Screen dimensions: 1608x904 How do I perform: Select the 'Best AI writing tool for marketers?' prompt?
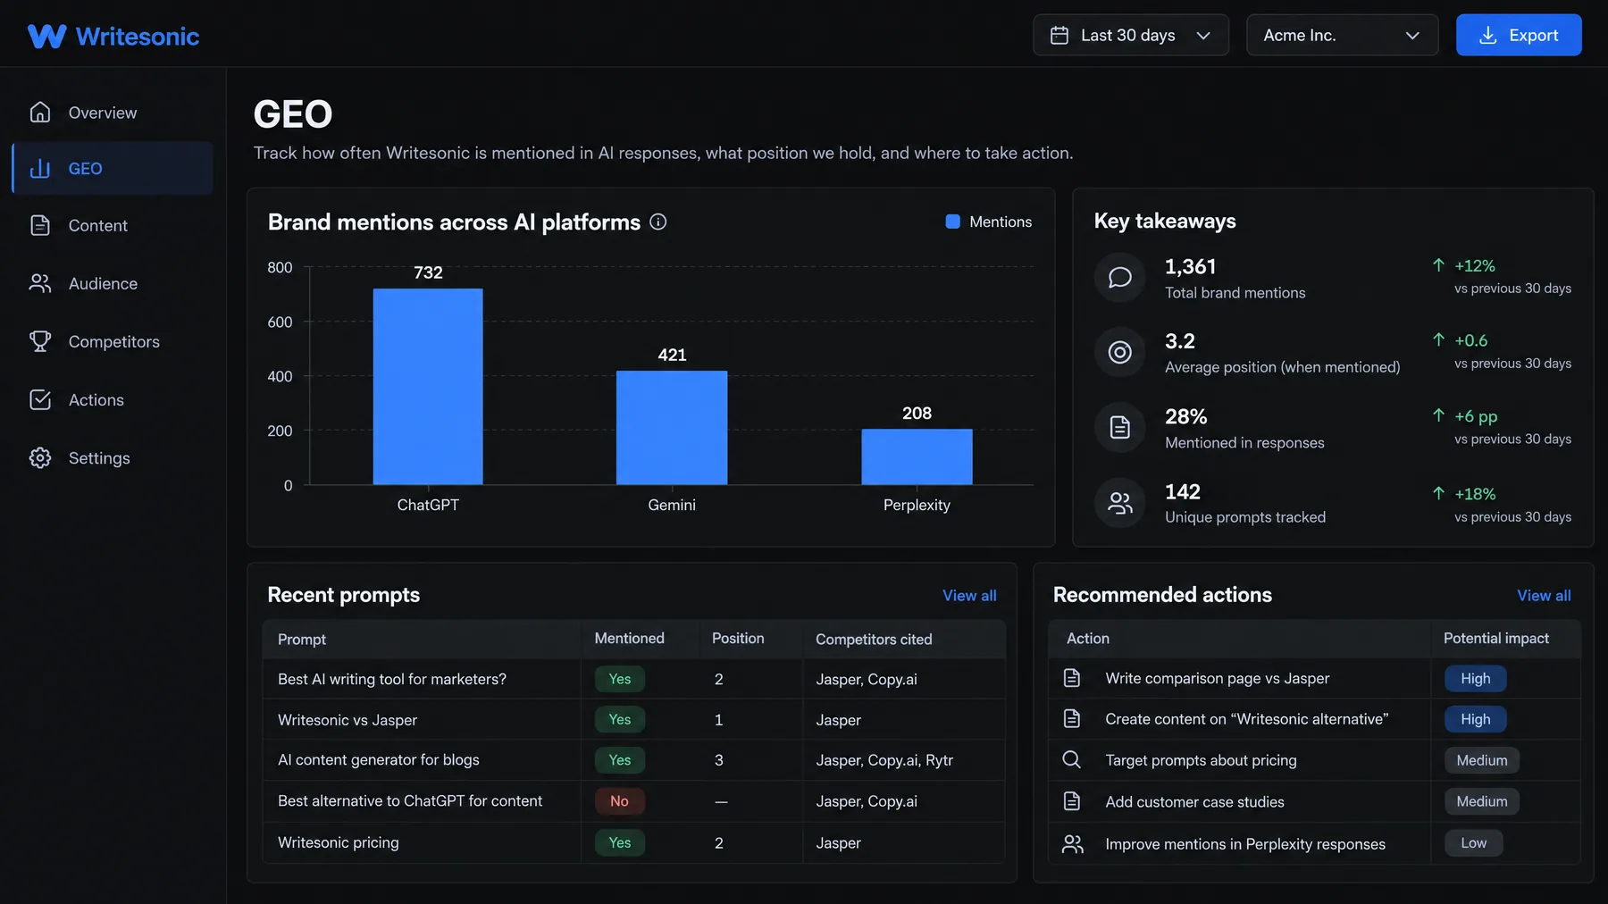pyautogui.click(x=633, y=679)
